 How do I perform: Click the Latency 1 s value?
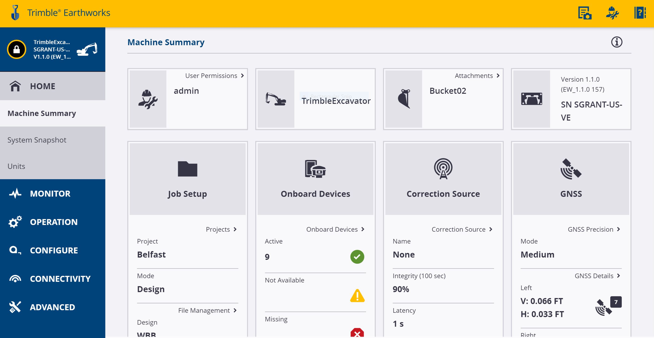tap(398, 324)
